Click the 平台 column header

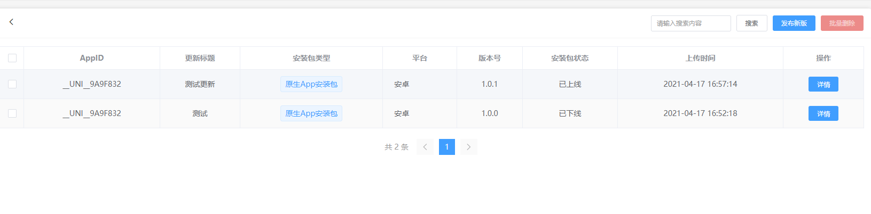coord(420,58)
